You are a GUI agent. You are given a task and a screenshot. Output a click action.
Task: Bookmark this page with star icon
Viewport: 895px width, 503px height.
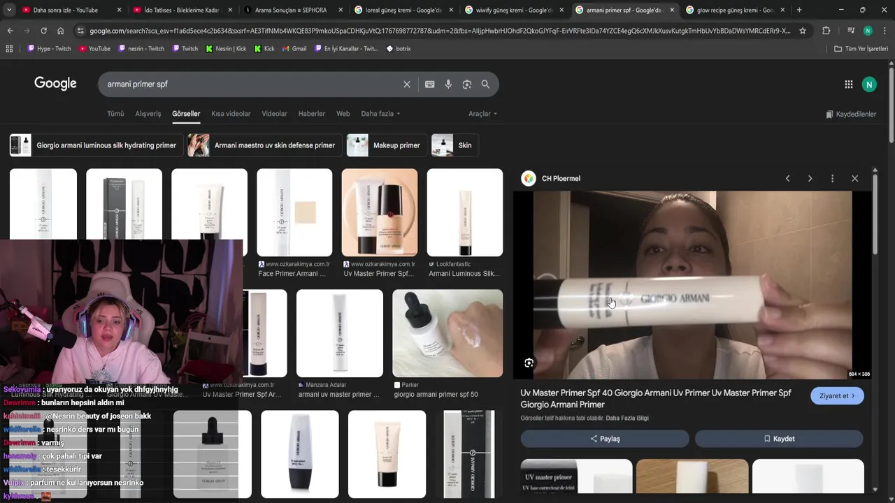803,31
